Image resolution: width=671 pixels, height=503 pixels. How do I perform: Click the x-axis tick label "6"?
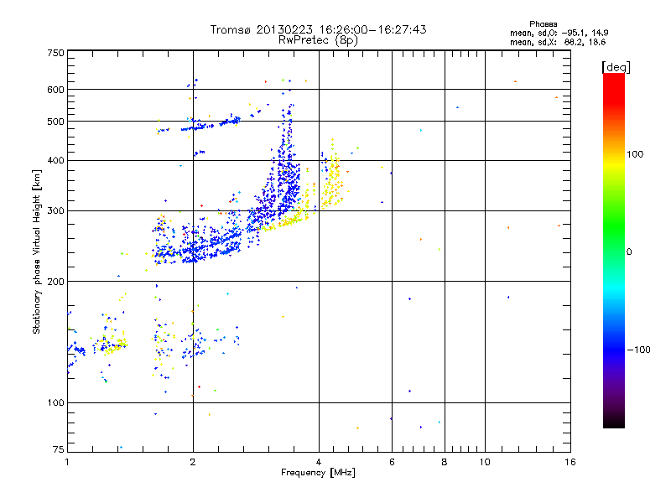click(392, 462)
